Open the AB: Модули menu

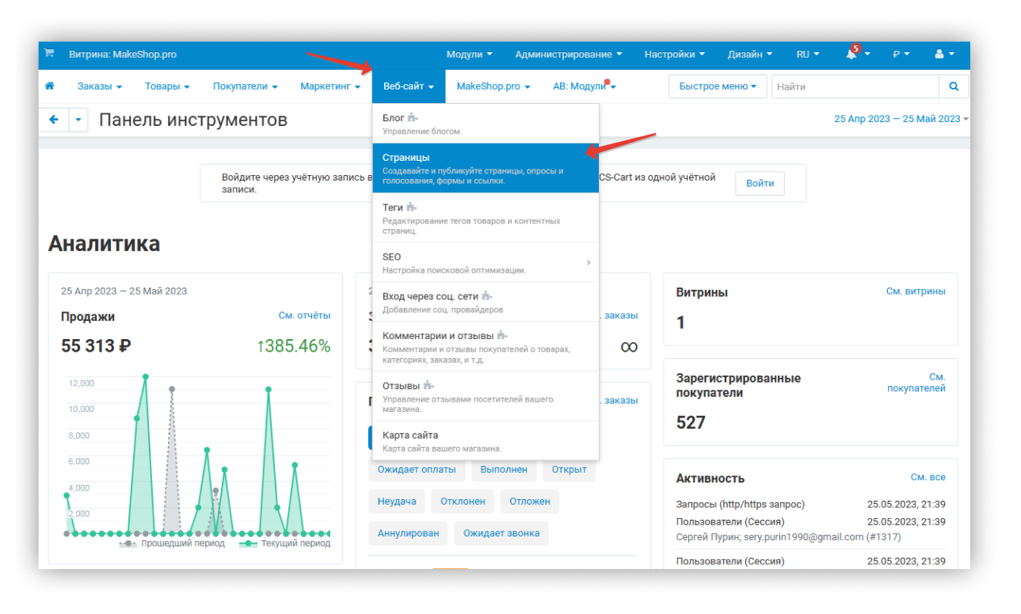584,86
